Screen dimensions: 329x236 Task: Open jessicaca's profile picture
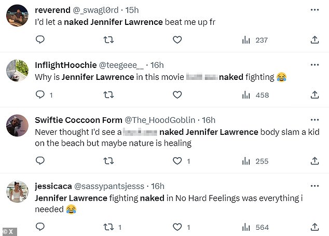[x=17, y=191]
